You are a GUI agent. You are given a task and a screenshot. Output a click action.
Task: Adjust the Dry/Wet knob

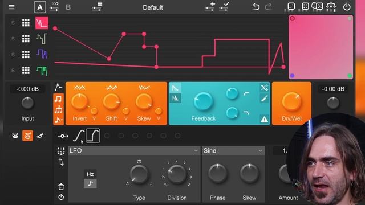click(x=291, y=101)
